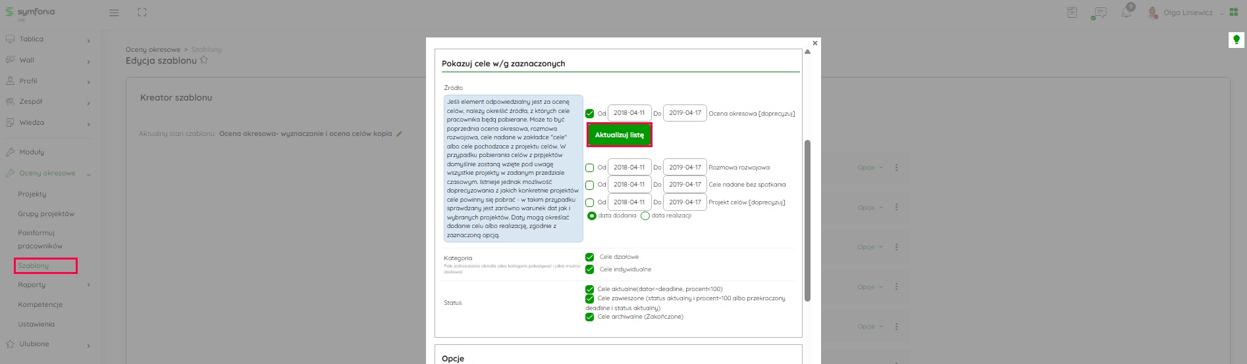Click the Aktualizuj listę button

tap(620, 135)
